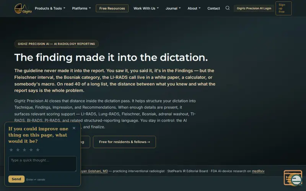This screenshot has width=306, height=191.
Task: Click the GigHz Precision AI radiology reporting badge
Action: pos(56,44)
